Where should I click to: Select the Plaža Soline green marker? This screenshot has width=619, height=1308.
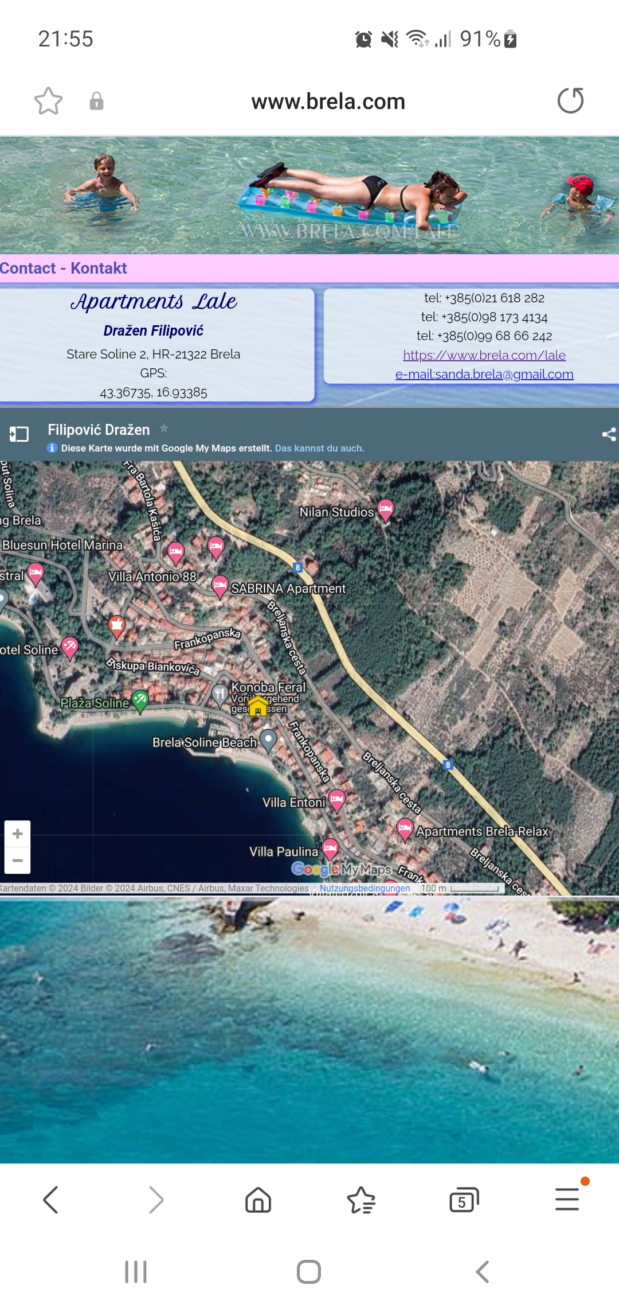tap(140, 700)
